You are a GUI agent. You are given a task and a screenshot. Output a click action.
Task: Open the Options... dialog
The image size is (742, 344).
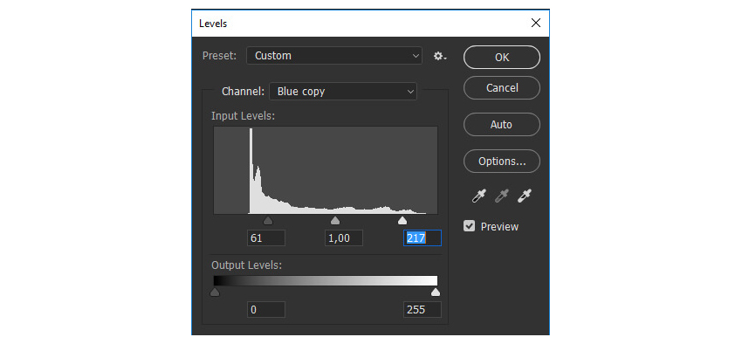502,162
